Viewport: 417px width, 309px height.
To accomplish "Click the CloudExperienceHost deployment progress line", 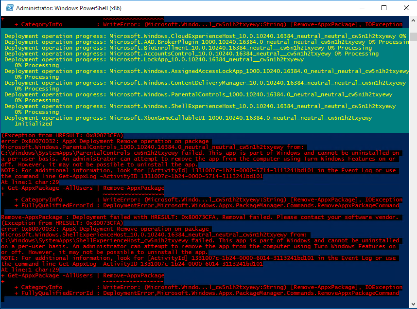I will tap(205, 36).
